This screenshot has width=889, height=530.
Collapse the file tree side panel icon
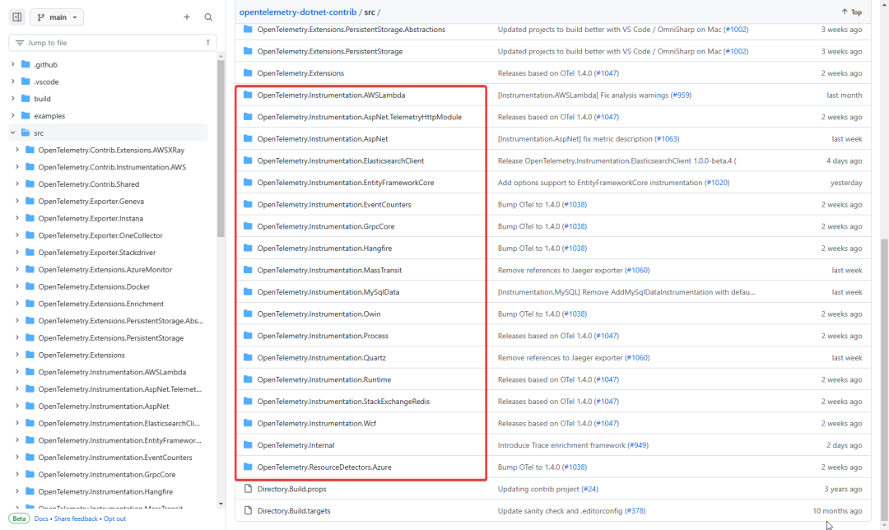pos(17,17)
